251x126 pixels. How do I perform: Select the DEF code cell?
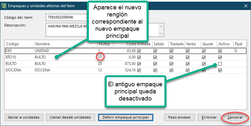tap(9, 51)
